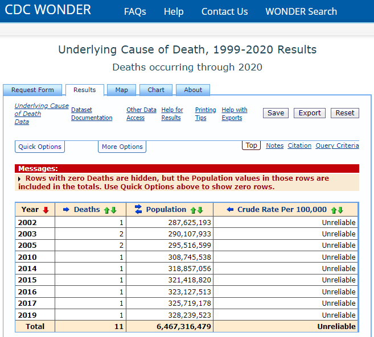Click population value 328,239,523
This screenshot has height=337, width=374.
pos(190,315)
